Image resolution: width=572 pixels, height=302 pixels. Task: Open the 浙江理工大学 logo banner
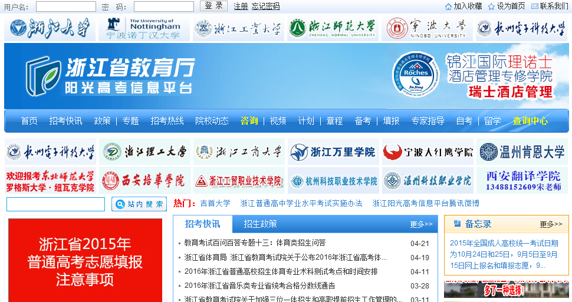click(144, 151)
